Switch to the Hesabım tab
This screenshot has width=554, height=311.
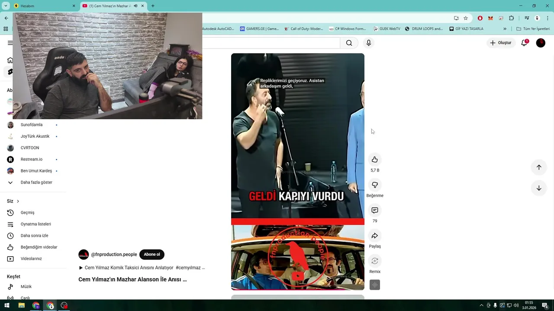tap(45, 6)
